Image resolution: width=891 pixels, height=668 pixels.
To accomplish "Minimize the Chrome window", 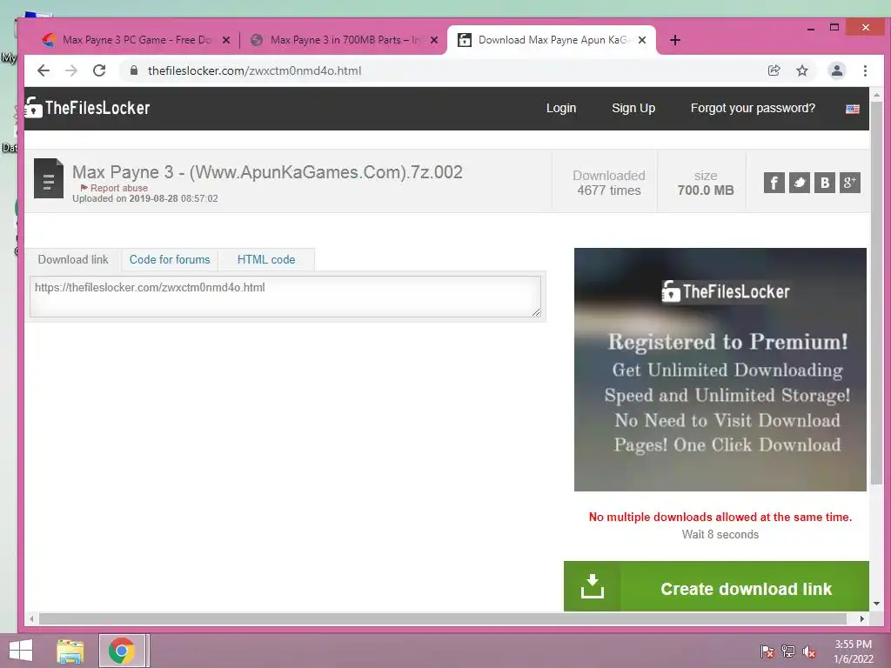I will 811,27.
